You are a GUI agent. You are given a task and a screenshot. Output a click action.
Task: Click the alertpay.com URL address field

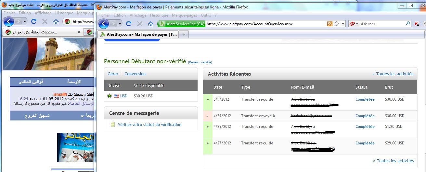tap(265, 24)
